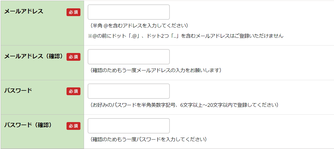Select the パスワード input field
334x149 pixels.
coord(129,91)
